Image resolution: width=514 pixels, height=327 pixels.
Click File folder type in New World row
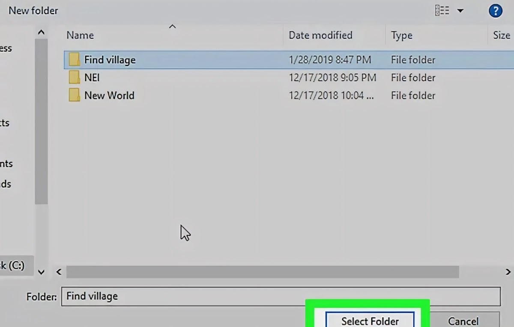[x=413, y=95]
